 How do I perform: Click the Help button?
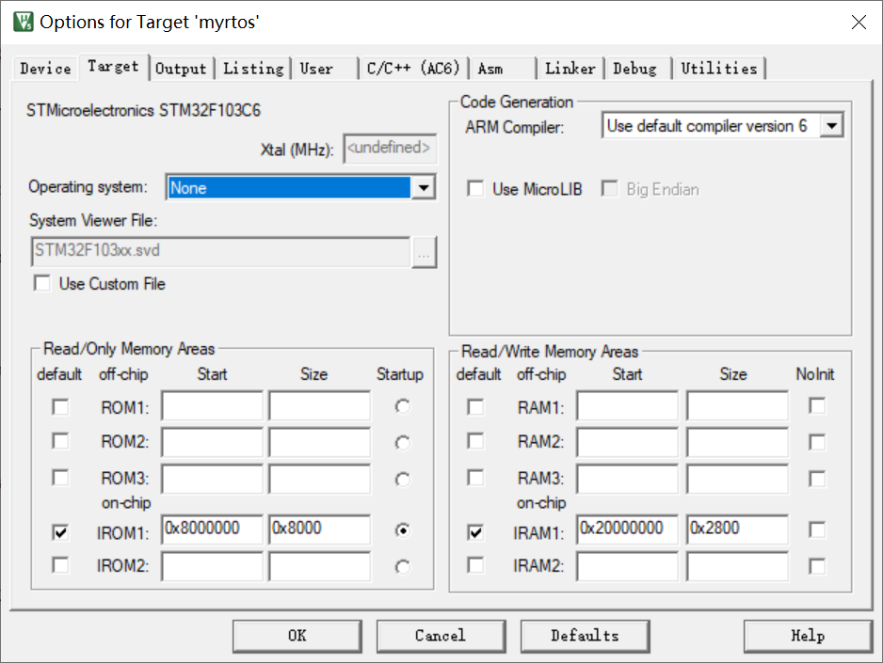click(808, 636)
